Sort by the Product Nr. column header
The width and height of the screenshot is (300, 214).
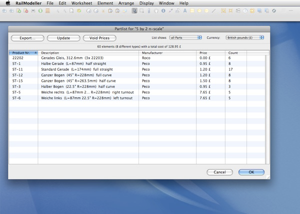(23, 52)
